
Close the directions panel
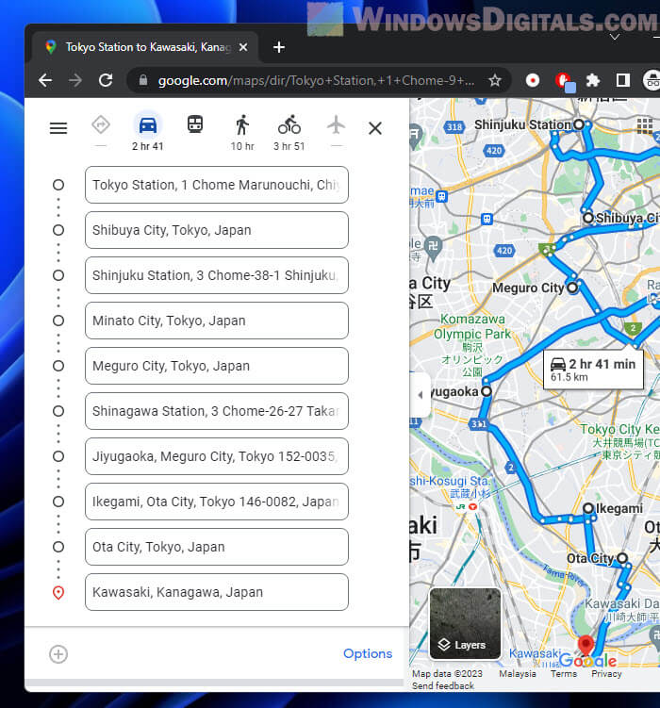coord(375,128)
